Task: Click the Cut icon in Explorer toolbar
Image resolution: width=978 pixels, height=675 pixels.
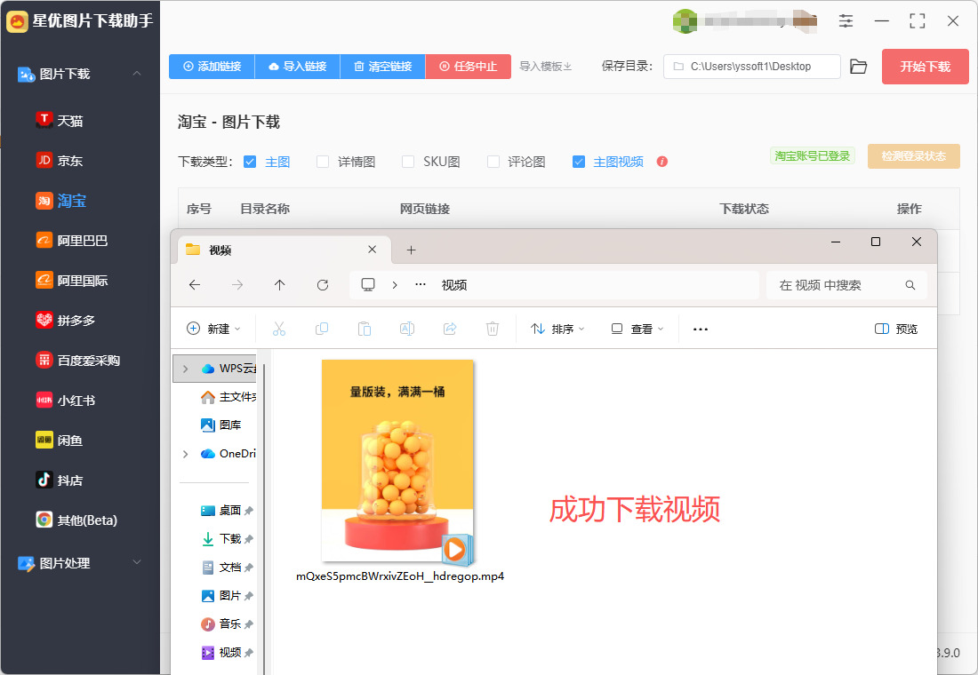Action: [x=279, y=329]
